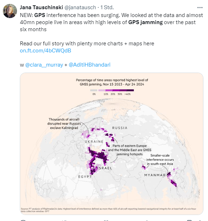Image resolution: width=208 pixels, height=221 pixels.
Task: Select the Kaliningrad aircraft disruption annotation
Action: tap(64, 124)
